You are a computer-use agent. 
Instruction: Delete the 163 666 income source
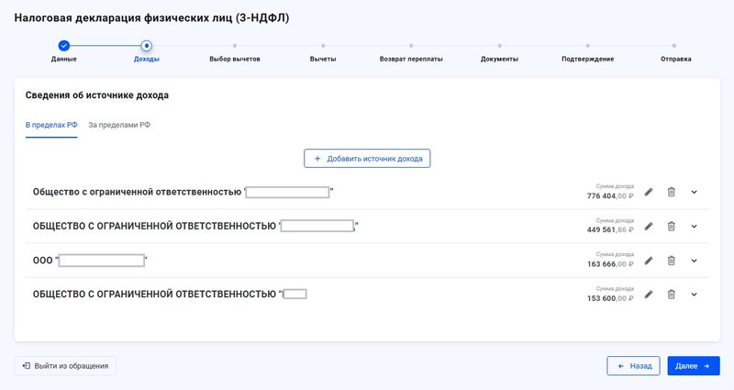click(x=671, y=261)
